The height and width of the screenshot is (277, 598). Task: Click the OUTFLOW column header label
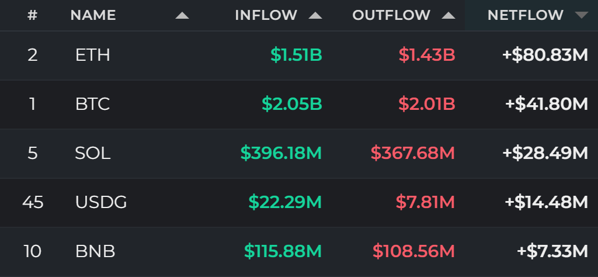click(x=391, y=15)
